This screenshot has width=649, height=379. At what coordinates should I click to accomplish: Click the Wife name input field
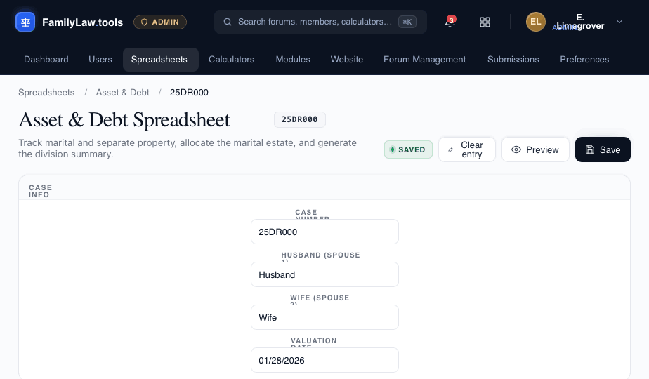(x=324, y=317)
